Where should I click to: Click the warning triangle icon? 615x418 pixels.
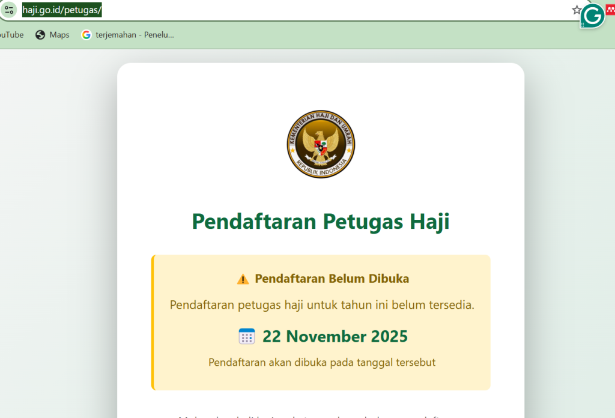[x=243, y=279]
